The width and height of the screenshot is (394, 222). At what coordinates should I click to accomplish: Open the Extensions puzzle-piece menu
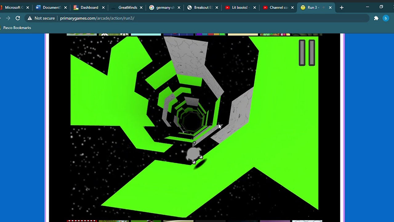376,18
